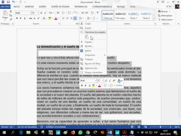This screenshot has width=181, height=136.
Task: Click the Pegar (paste) button in the ribbon
Action: 5,15
